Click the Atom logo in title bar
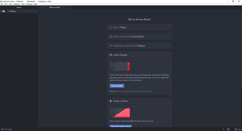 tap(1, 1)
